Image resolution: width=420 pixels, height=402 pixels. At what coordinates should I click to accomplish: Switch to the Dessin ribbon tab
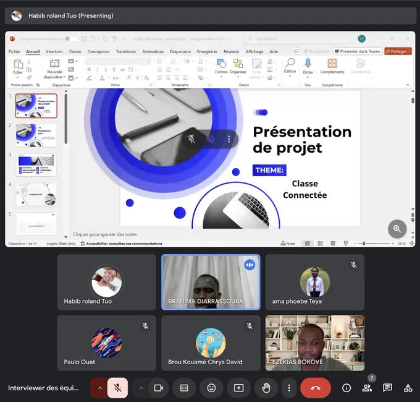click(75, 51)
